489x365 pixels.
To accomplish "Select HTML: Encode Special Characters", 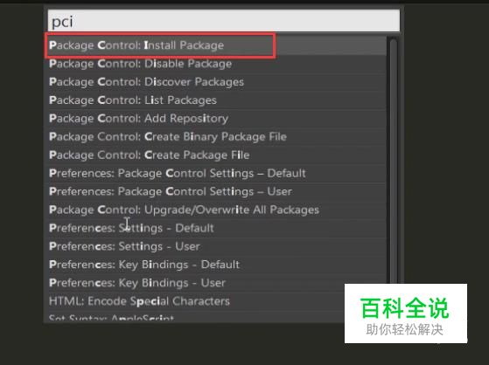I will 196,301.
